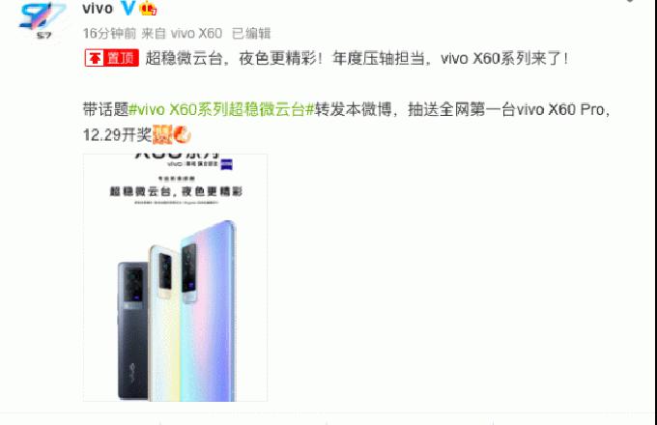Open the vivo account name link
This screenshot has width=657, height=425.
[x=98, y=8]
